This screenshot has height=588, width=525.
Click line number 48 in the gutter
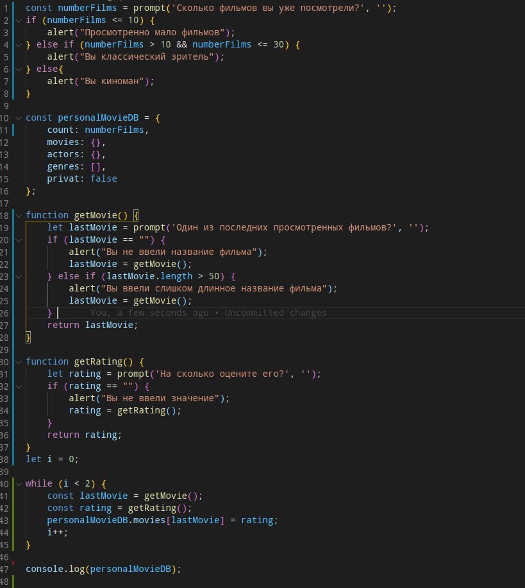pos(4,582)
